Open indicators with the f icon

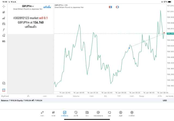point(4,30)
